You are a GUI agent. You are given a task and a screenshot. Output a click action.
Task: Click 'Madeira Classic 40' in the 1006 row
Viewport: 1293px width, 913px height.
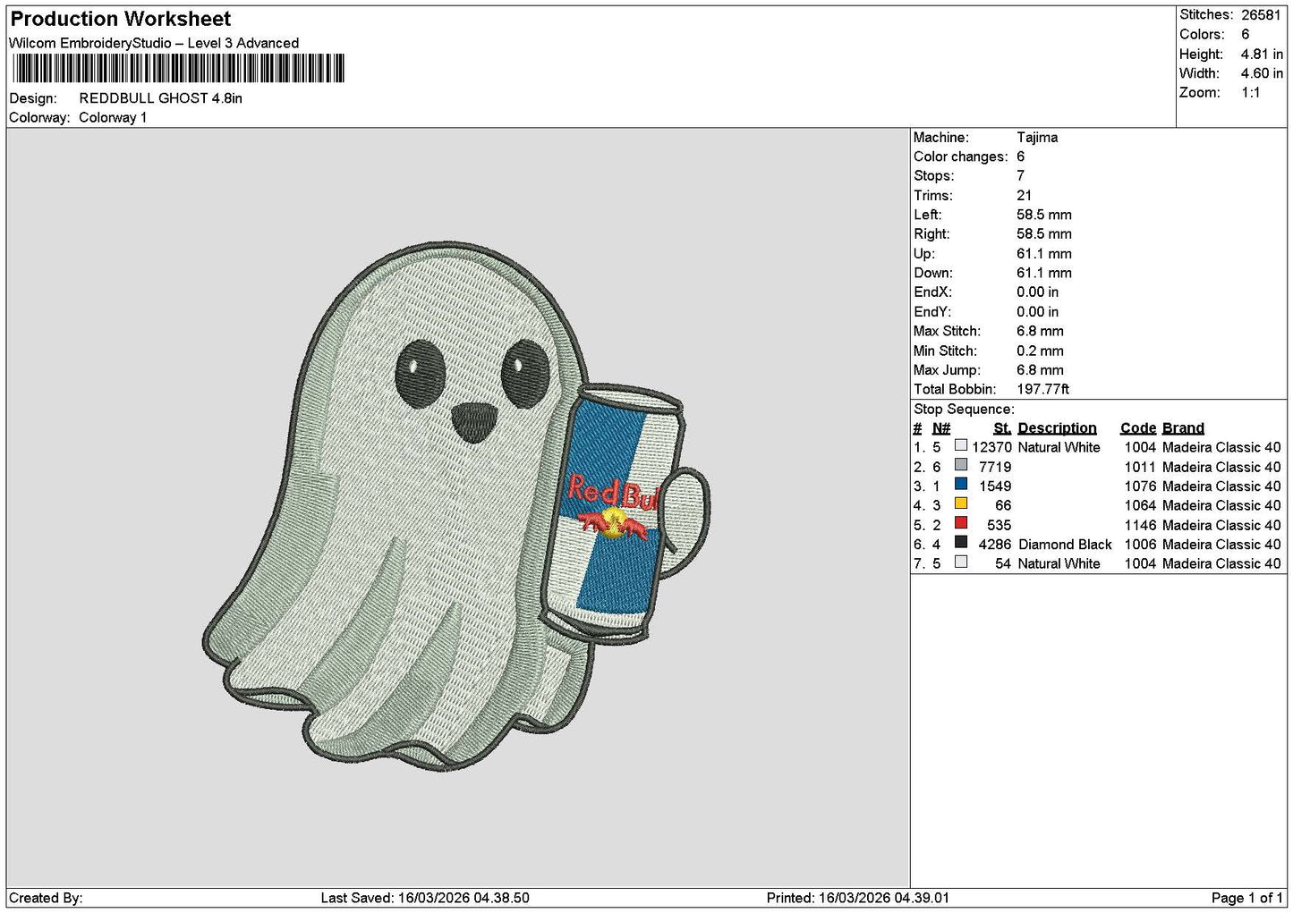1221,545
